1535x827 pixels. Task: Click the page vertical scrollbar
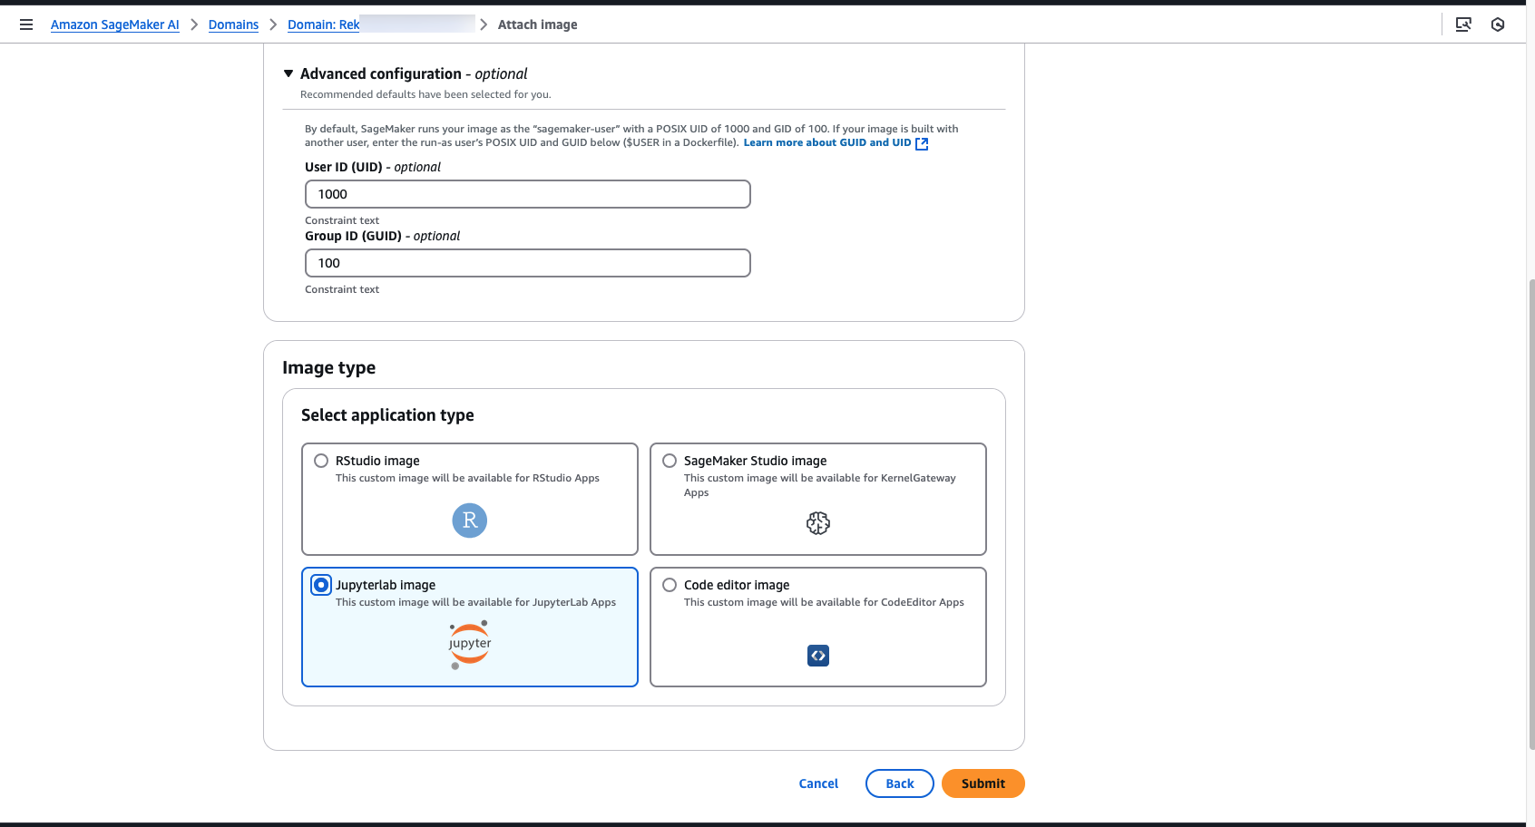(x=1531, y=514)
